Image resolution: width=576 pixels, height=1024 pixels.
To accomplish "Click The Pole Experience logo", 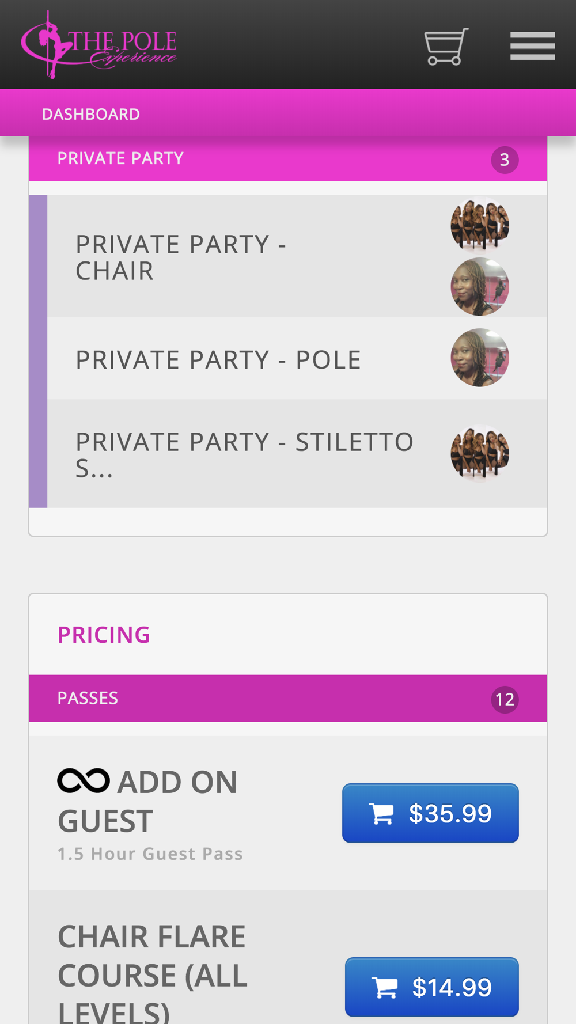I will 99,45.
